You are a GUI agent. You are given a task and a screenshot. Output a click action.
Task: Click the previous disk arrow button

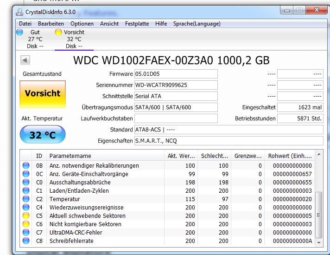[x=25, y=60]
